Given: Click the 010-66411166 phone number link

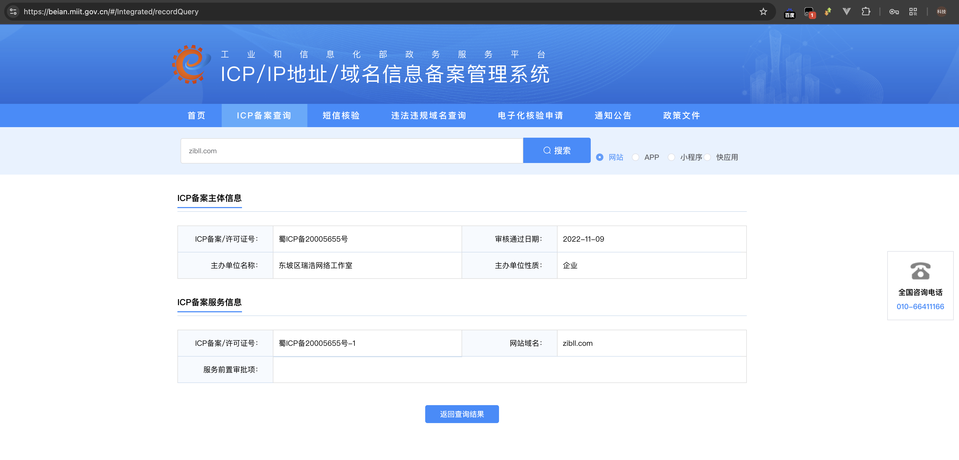Looking at the screenshot, I should [920, 306].
